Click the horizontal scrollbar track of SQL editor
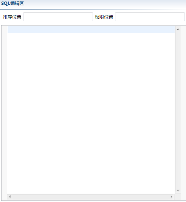Screen dimensions: 186x202 click(x=91, y=197)
